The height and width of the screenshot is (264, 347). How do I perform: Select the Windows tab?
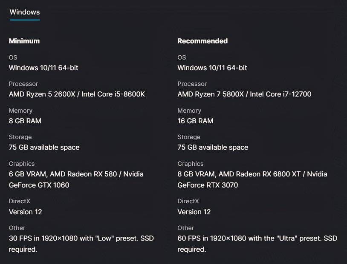click(25, 12)
